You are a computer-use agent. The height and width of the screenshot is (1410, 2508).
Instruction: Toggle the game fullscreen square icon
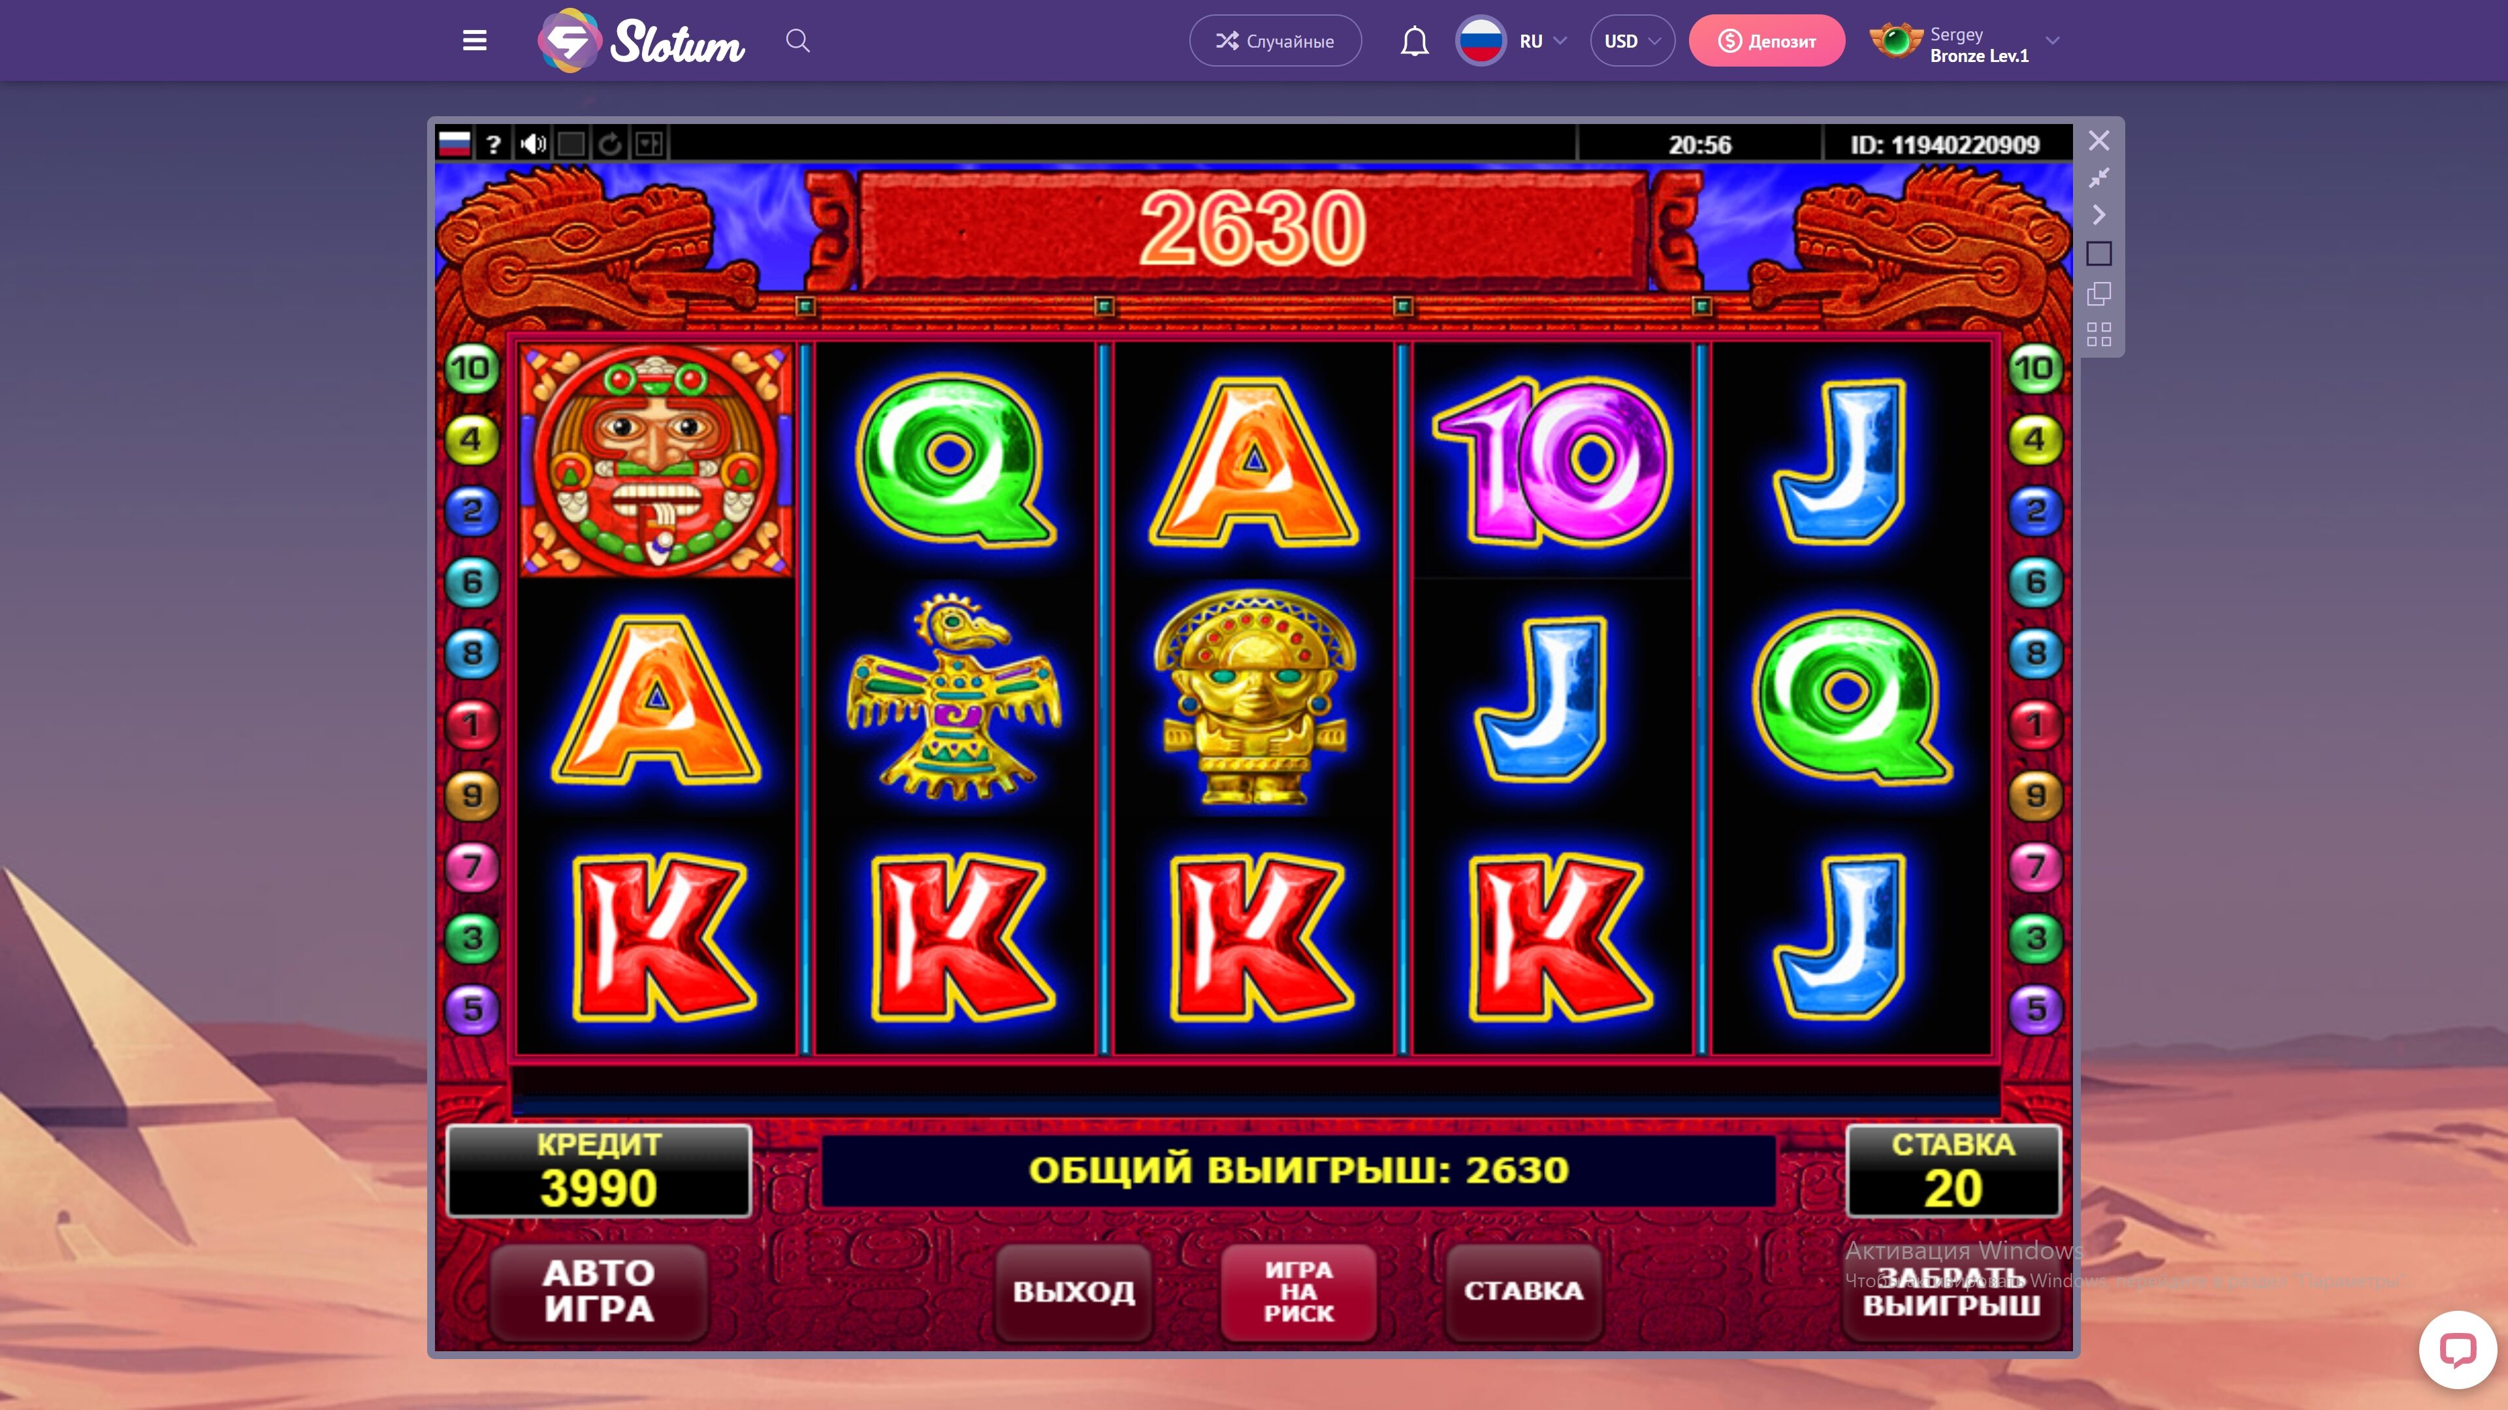pos(571,145)
